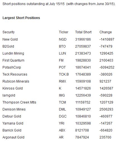Select the Iamgold row name
This screenshot has height=141, width=116.
pyautogui.click(x=9, y=95)
